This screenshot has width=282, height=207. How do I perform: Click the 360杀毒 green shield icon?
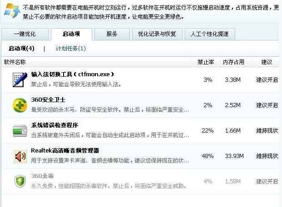point(20,181)
